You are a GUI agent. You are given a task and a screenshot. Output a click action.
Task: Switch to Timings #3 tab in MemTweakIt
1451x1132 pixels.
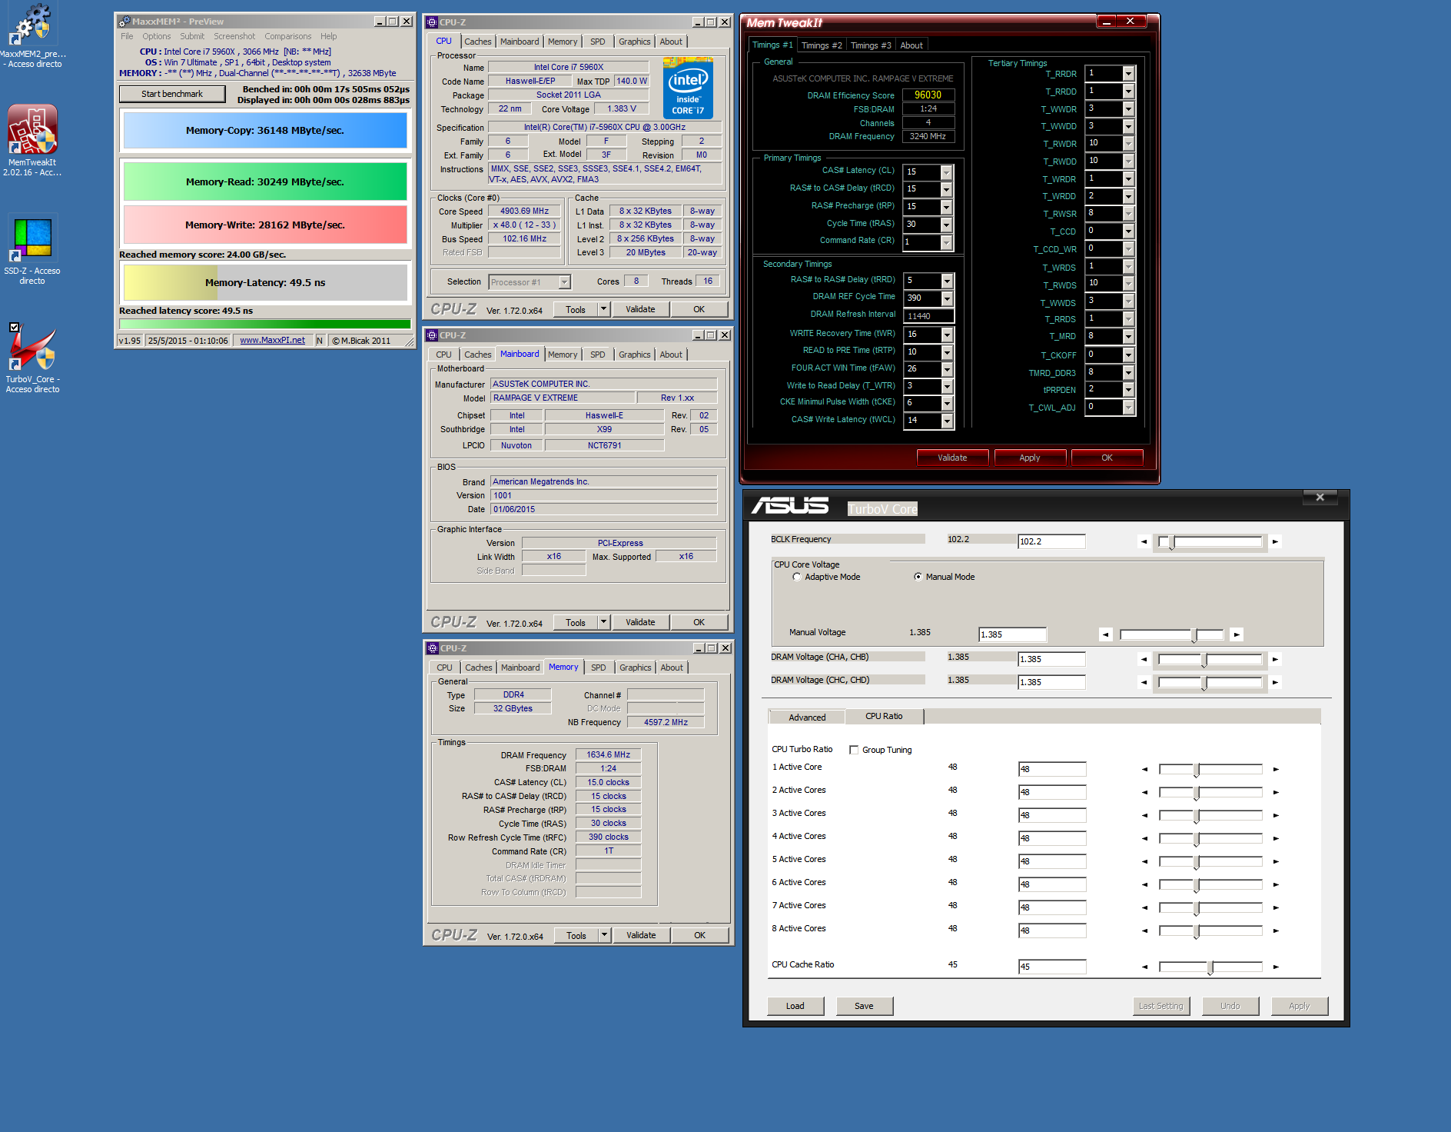(x=871, y=45)
